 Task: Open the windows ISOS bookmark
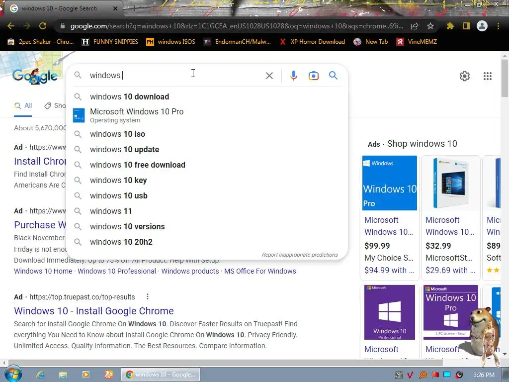point(171,42)
